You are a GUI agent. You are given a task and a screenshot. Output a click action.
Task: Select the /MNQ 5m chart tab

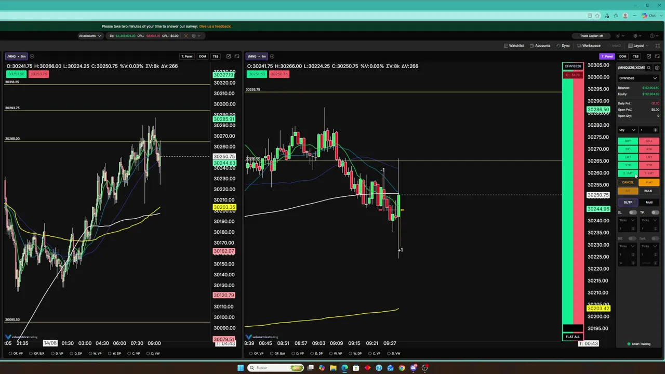pos(17,56)
